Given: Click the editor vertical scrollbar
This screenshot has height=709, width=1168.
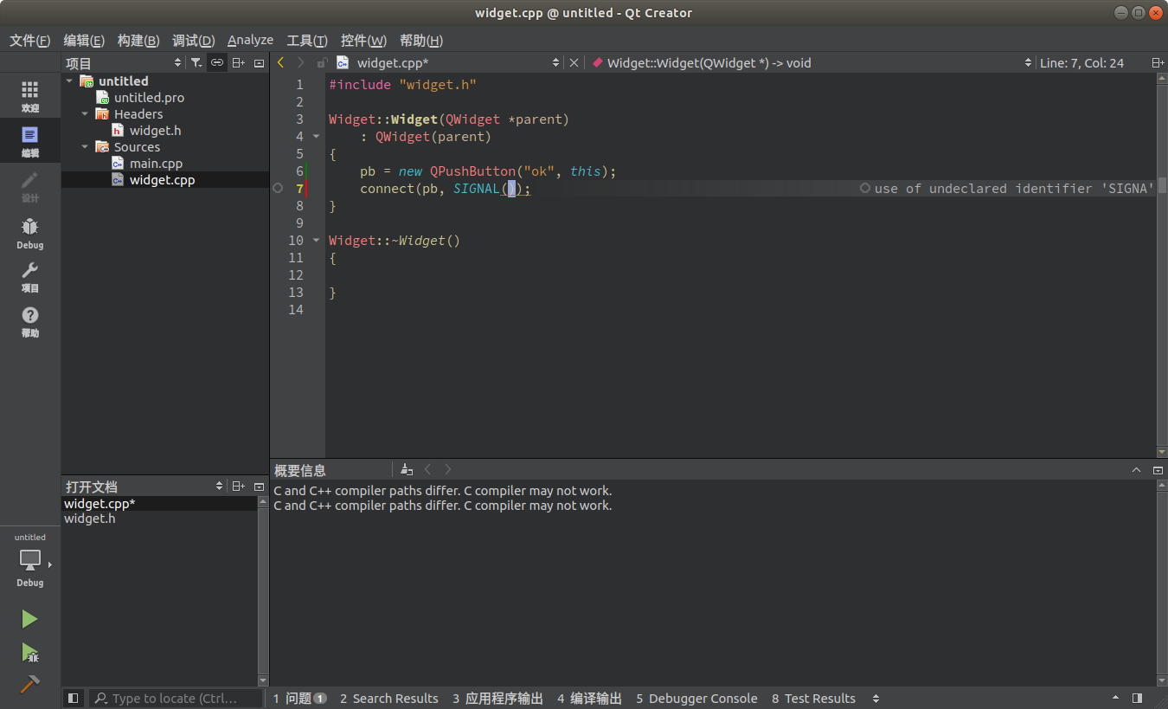Looking at the screenshot, I should pos(1162,266).
